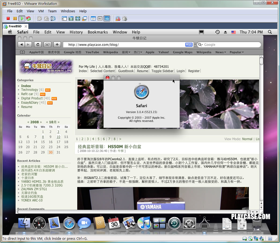Click the page's vertical scrollbar thumb
Viewport: 280px width, 243px height.
point(261,61)
